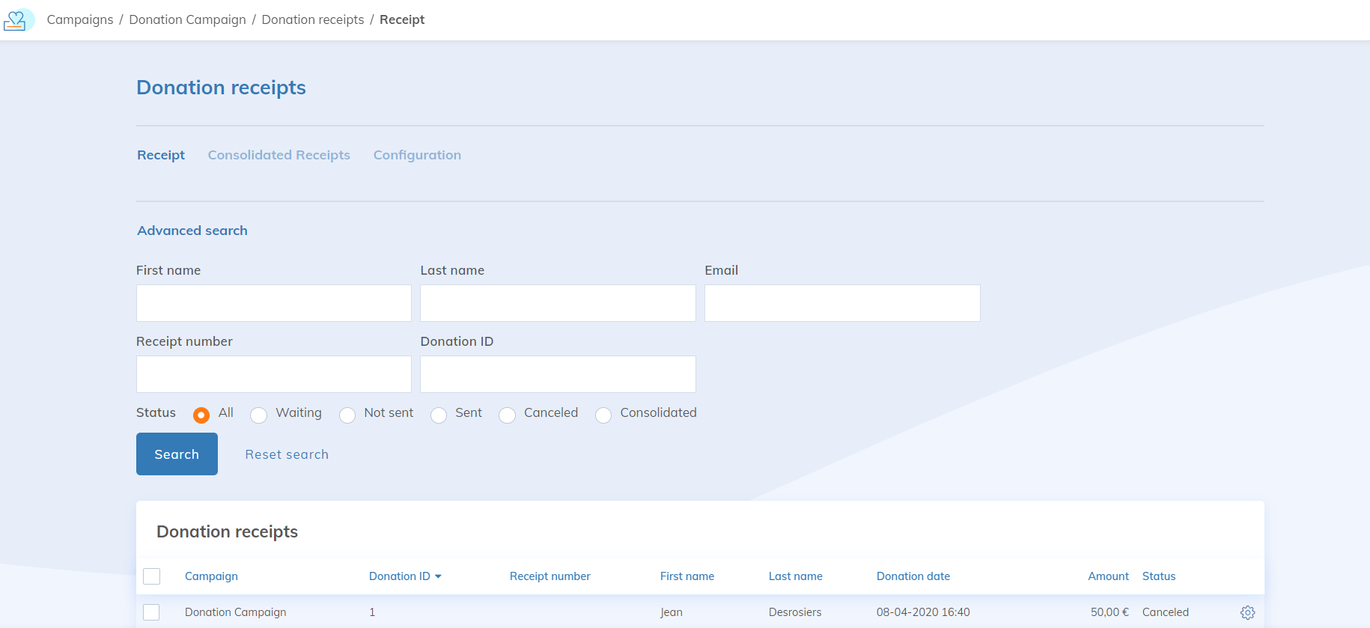This screenshot has width=1370, height=628.
Task: Filter receipts by Sent status
Action: click(439, 415)
